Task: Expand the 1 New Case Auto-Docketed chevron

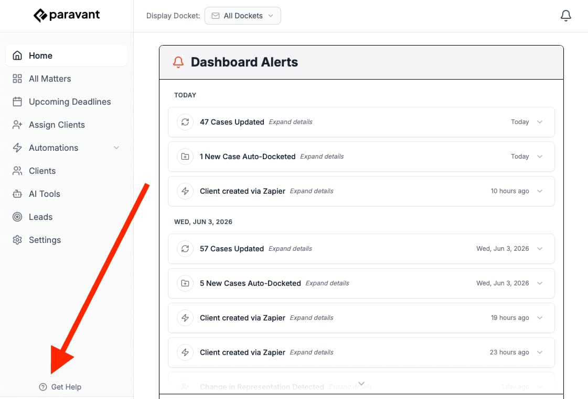Action: [x=540, y=157]
